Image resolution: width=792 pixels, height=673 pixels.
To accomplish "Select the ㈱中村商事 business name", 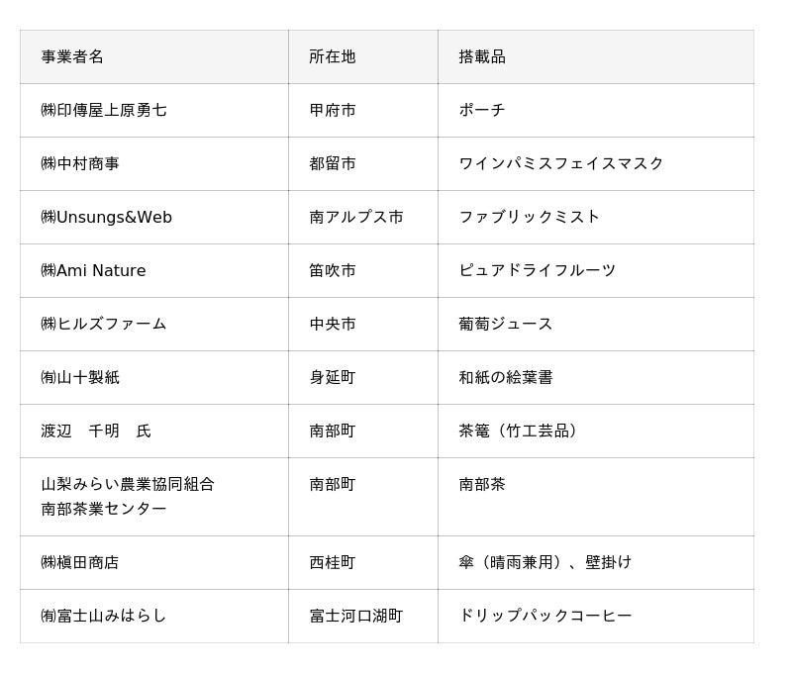I will [80, 163].
